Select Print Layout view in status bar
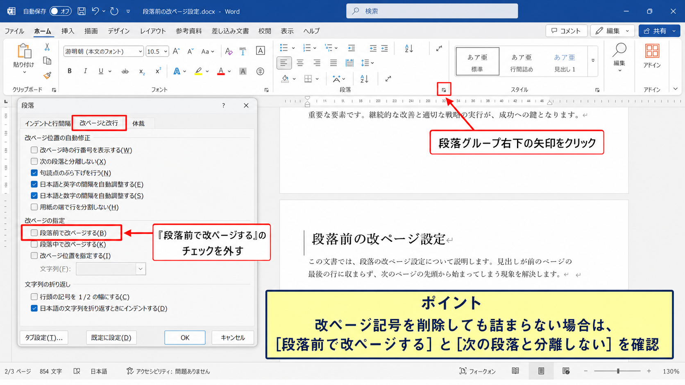Viewport: 685px width, 385px height. pyautogui.click(x=541, y=371)
